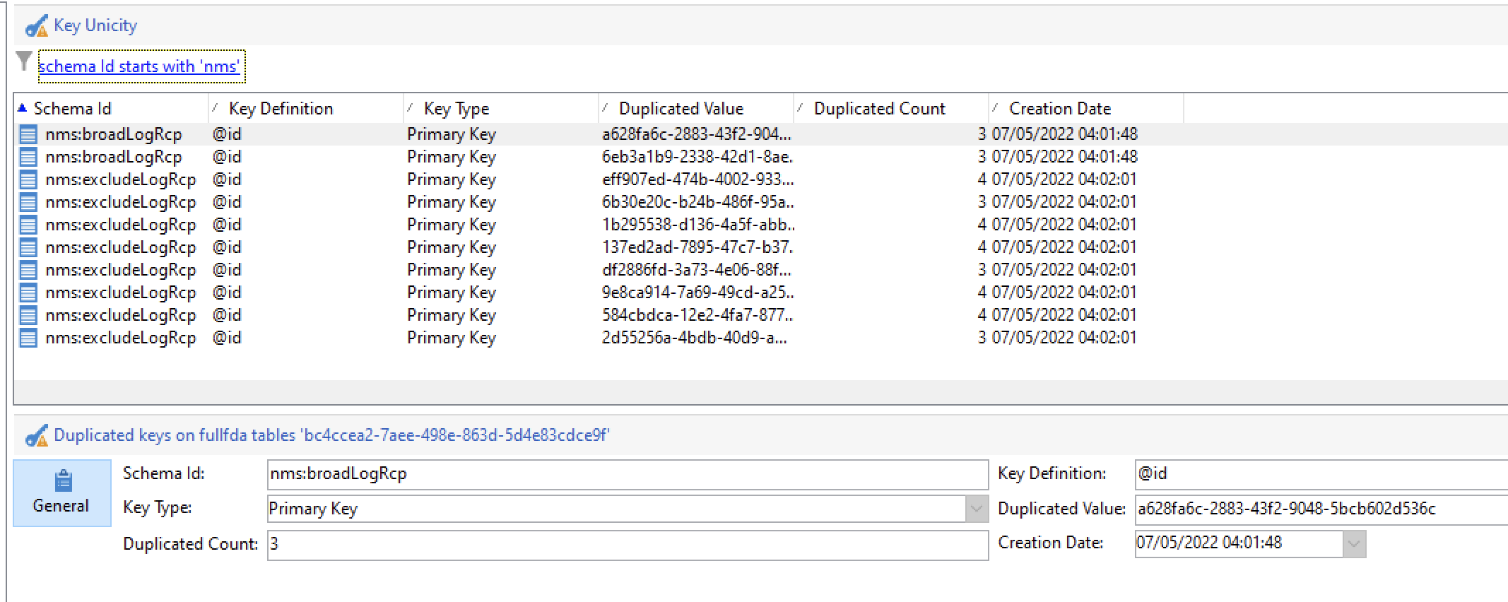Click the Key Unicity header icon
The width and height of the screenshot is (1508, 602).
pyautogui.click(x=36, y=27)
